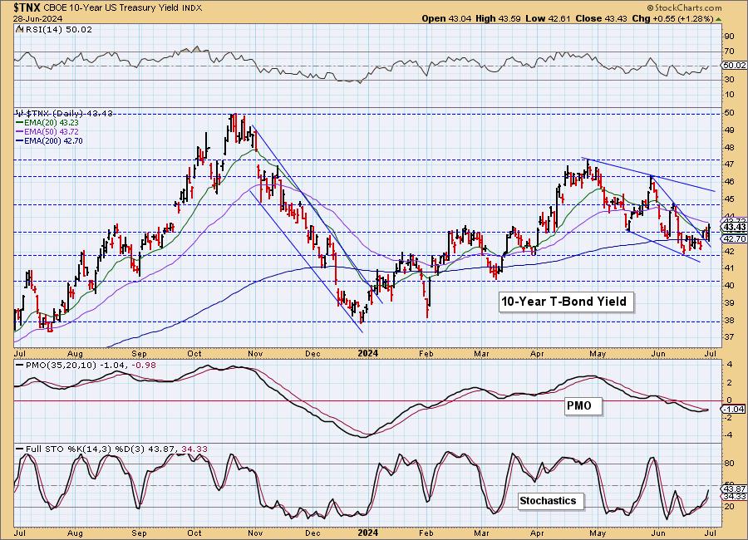
Task: Click the High 43.59 value
Action: point(498,18)
